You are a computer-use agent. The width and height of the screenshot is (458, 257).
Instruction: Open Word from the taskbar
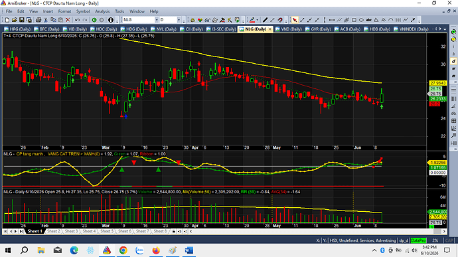coord(189,250)
